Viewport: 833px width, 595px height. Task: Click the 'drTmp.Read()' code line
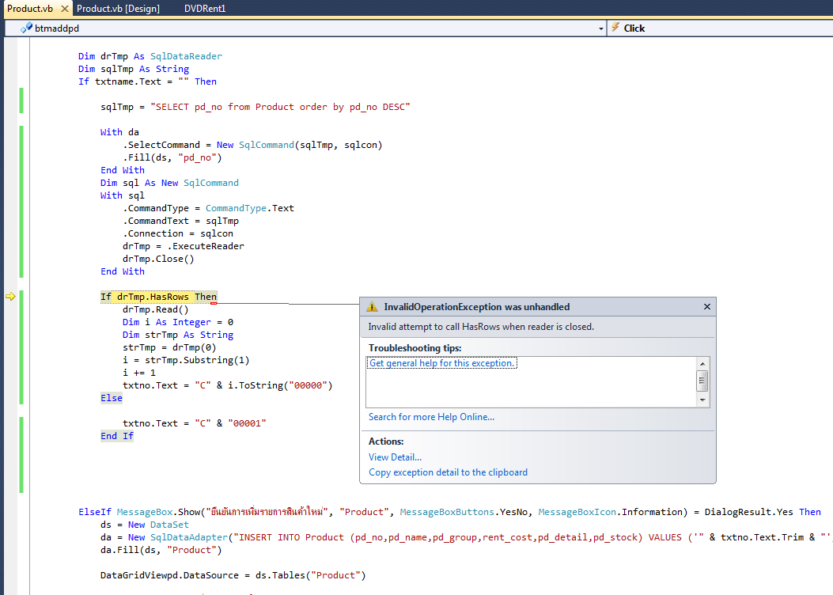coord(156,309)
